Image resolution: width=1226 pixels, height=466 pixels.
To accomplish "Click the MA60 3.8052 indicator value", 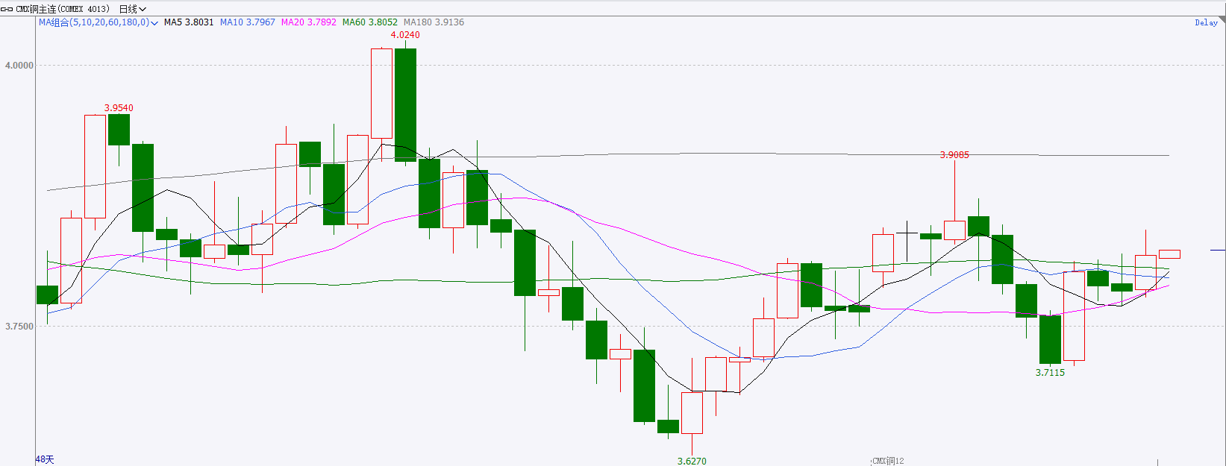I will click(x=370, y=22).
